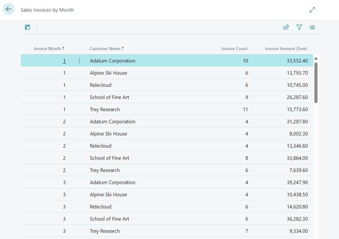Select month 3 School of Fine Art row
This screenshot has height=239, width=339.
coord(109,219)
